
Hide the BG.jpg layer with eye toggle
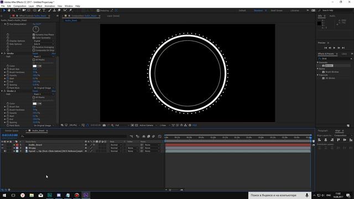2,148
